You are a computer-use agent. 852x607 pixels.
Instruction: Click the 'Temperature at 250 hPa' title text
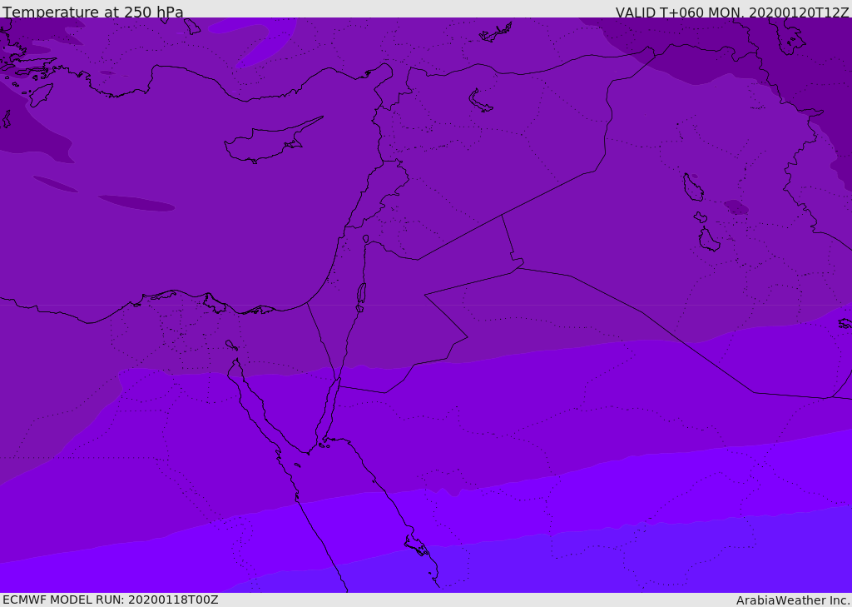tap(93, 12)
